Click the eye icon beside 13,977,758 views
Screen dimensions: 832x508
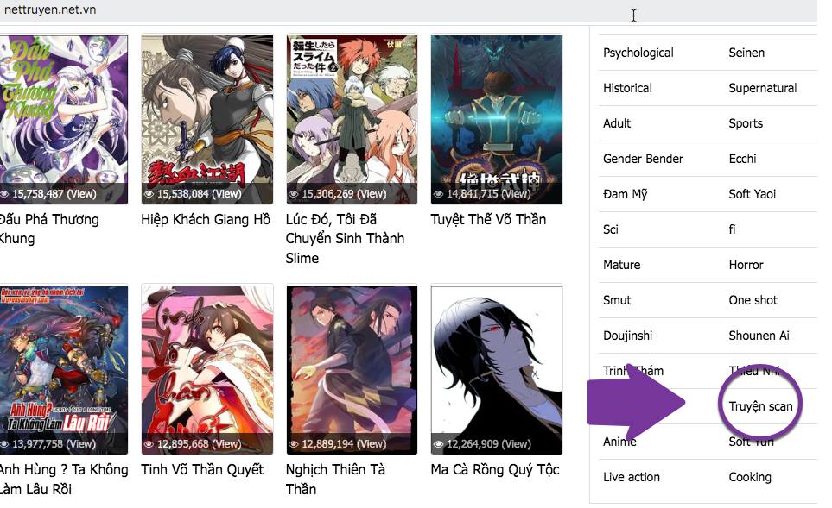[4, 444]
